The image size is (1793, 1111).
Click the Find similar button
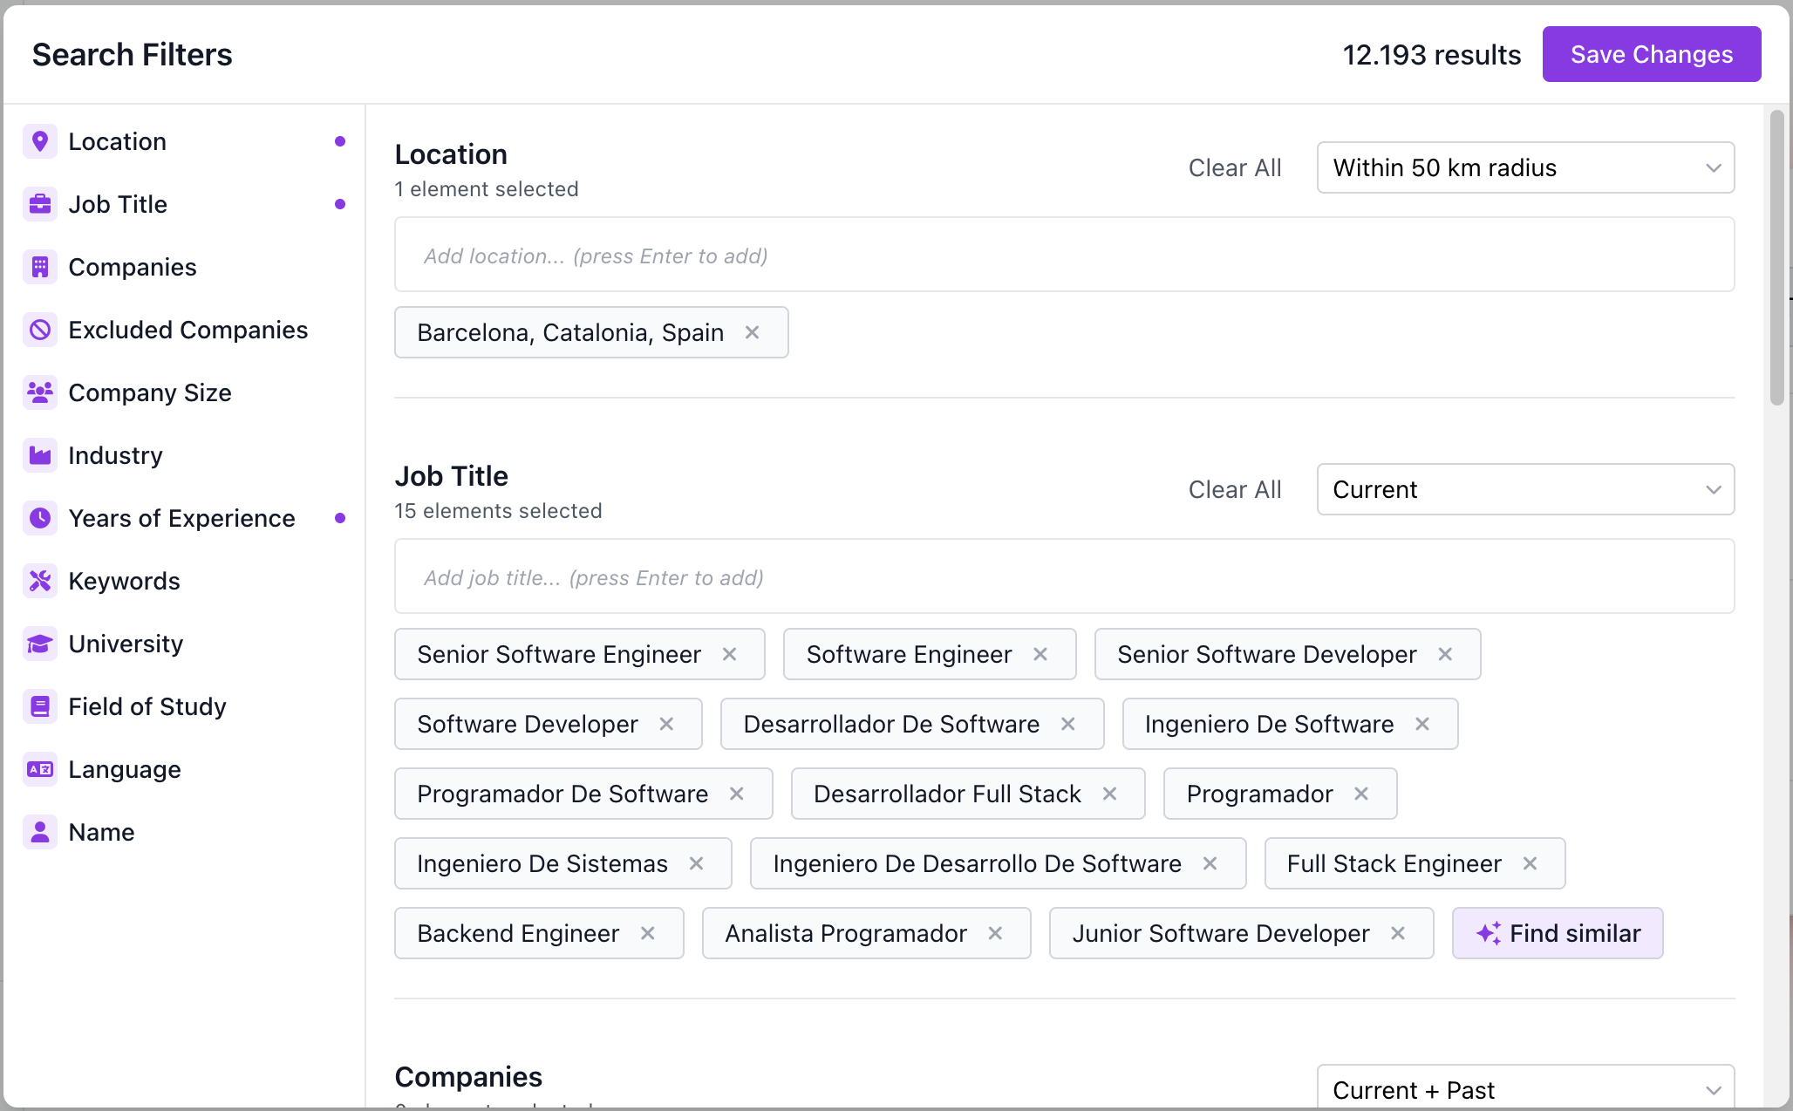coord(1558,933)
